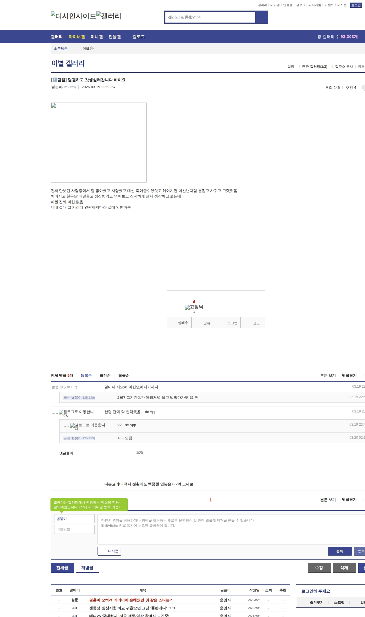365x617 pixels.
Task: Sort comments by 등록순
Action: tap(86, 376)
